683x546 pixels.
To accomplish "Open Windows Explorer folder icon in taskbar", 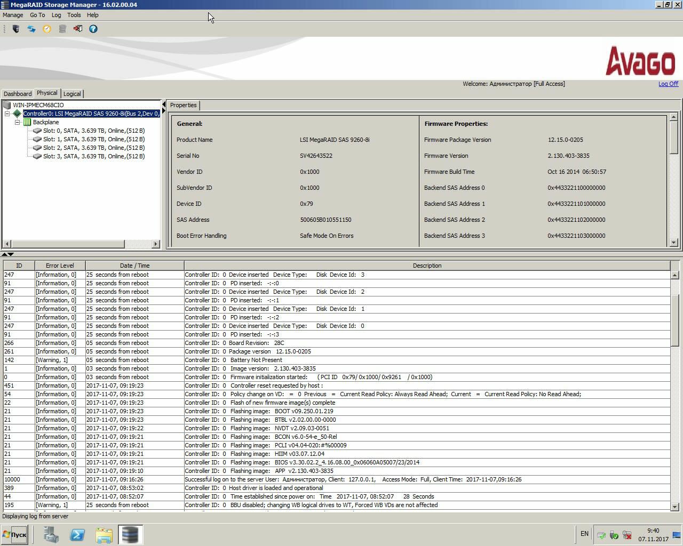I will (104, 534).
